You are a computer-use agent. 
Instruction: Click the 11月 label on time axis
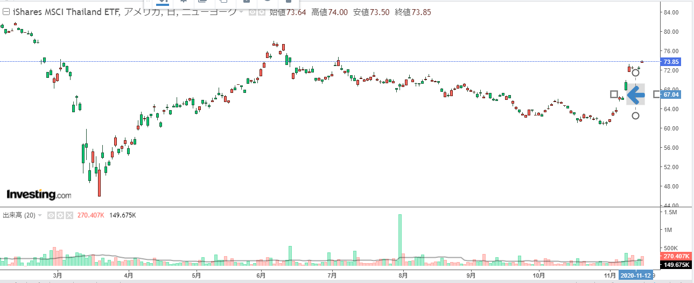(x=610, y=275)
